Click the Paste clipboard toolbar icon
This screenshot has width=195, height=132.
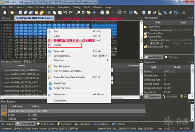coord(60,13)
